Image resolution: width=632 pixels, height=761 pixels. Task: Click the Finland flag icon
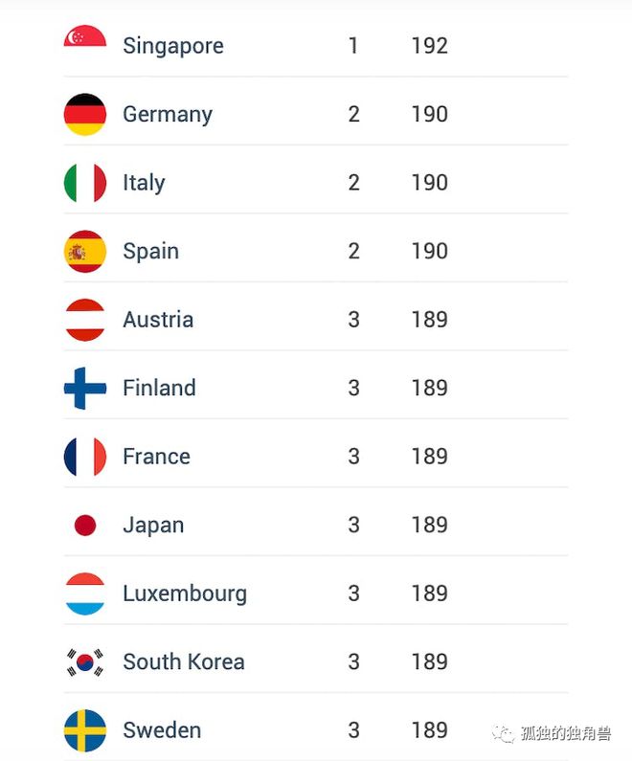85,389
